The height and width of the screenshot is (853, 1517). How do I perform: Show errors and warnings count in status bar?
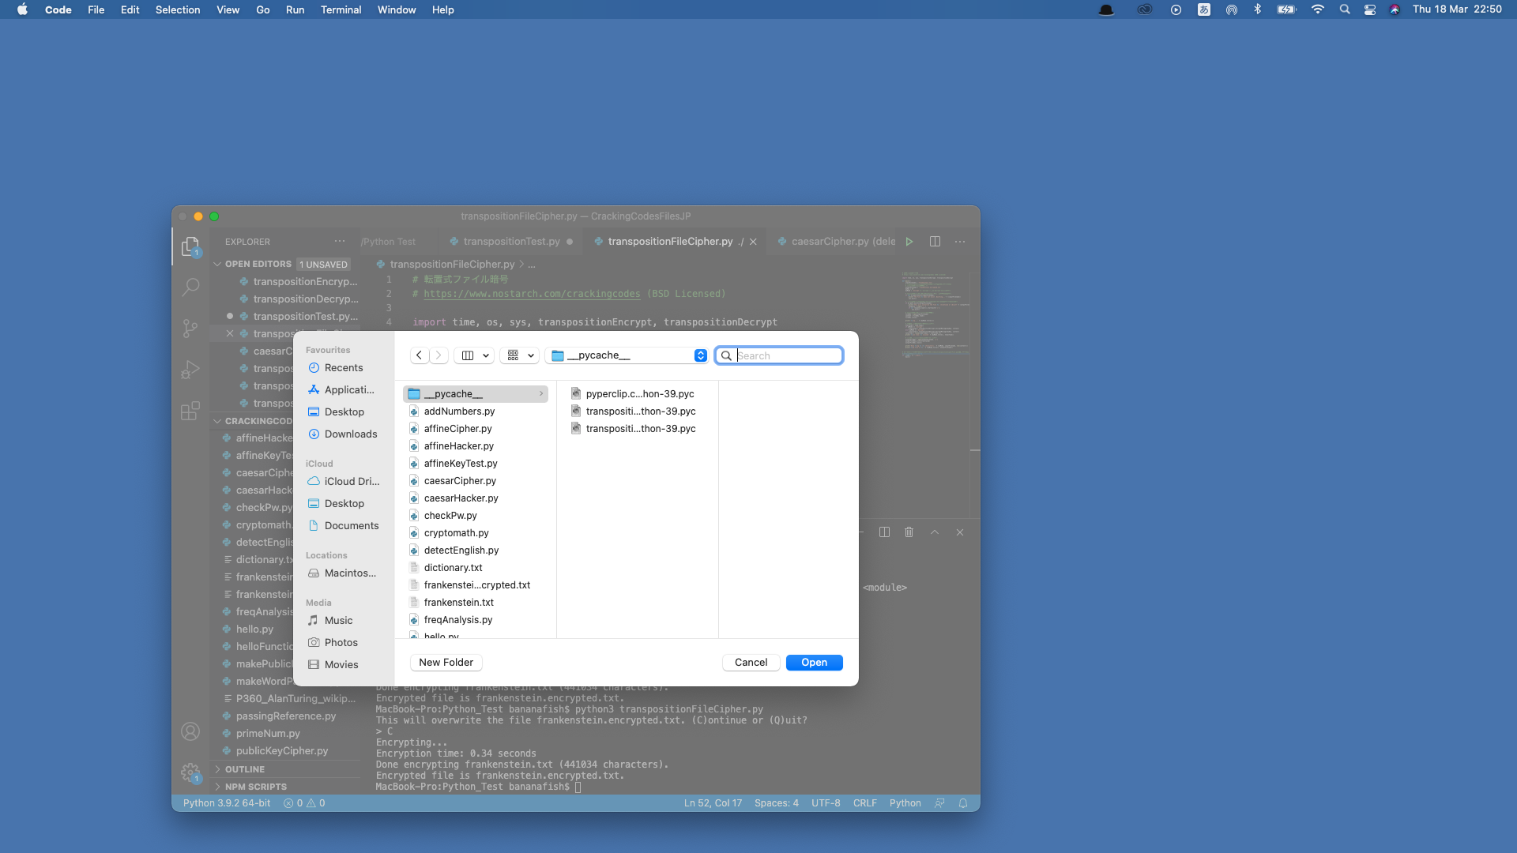pos(304,803)
